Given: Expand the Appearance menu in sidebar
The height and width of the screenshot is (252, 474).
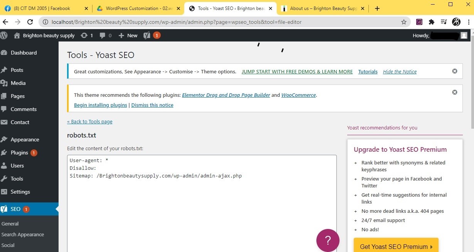Looking at the screenshot, I should click(25, 139).
